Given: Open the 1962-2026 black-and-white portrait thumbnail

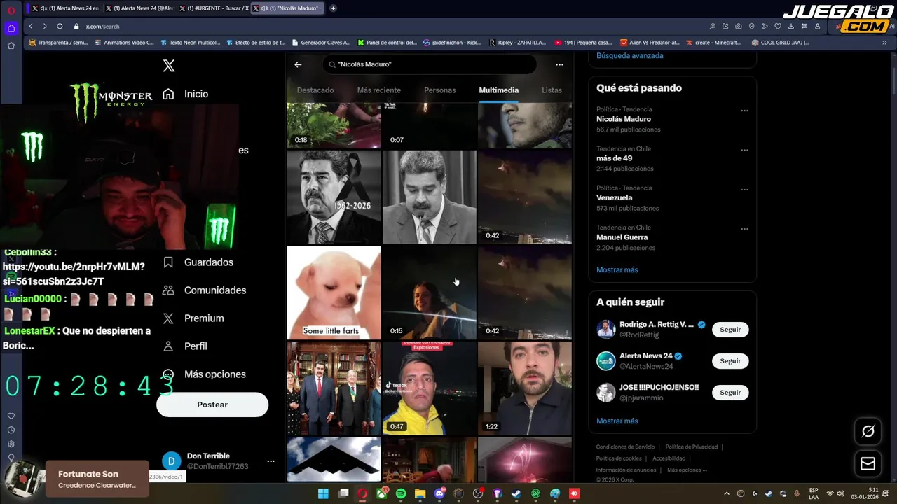Looking at the screenshot, I should pos(334,197).
